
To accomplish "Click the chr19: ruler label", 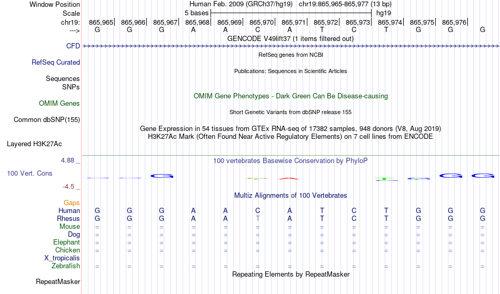I will point(71,22).
